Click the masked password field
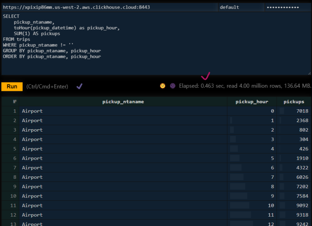This screenshot has height=226, width=312. (288, 7)
